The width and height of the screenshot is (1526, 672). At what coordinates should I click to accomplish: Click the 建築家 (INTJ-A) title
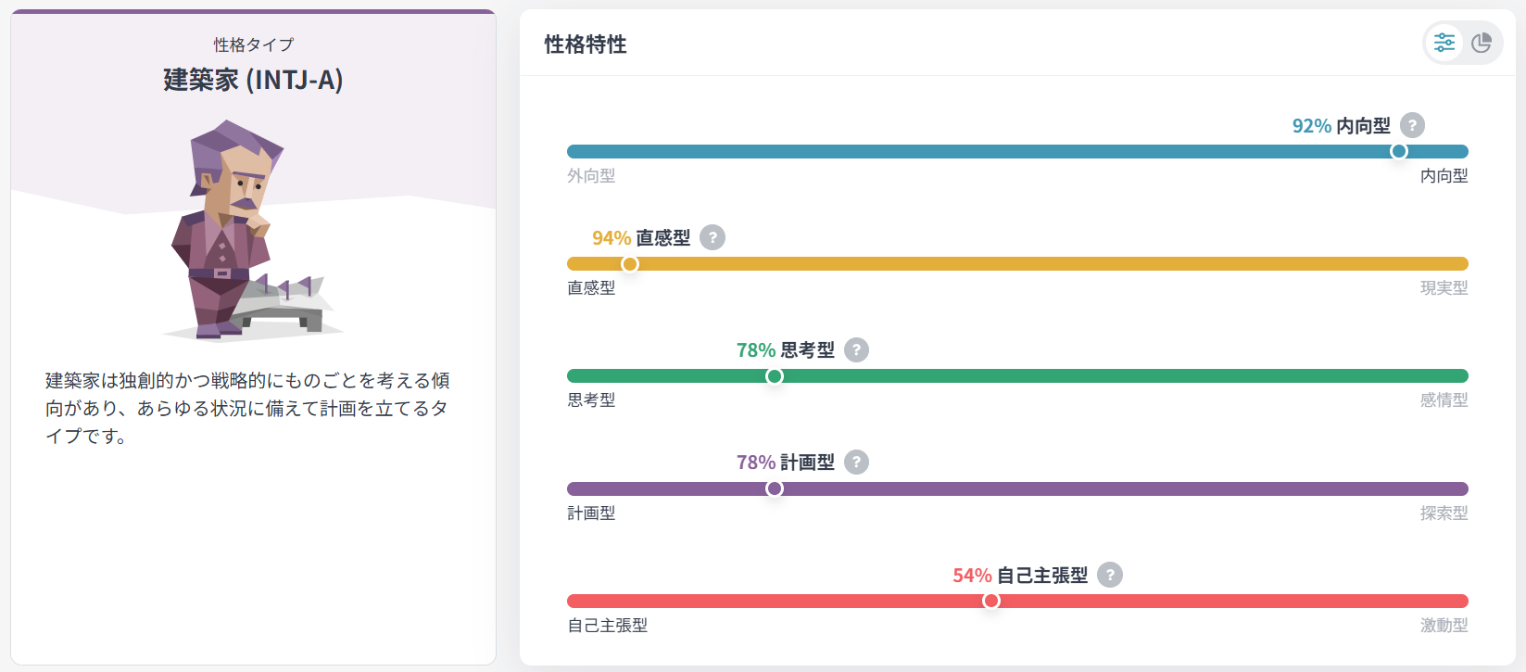[253, 80]
